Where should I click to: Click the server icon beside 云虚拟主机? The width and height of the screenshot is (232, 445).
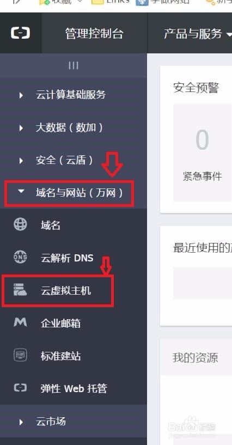click(20, 290)
